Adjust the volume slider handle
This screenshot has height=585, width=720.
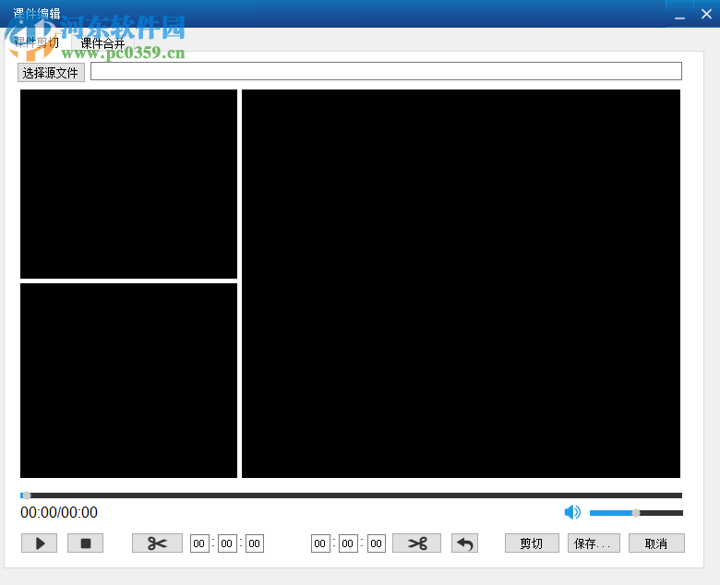[636, 513]
